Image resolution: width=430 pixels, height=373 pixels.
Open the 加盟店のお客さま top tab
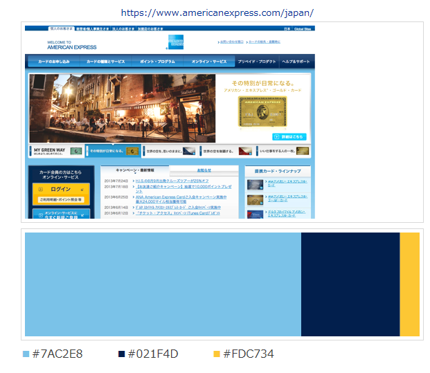[x=150, y=29]
